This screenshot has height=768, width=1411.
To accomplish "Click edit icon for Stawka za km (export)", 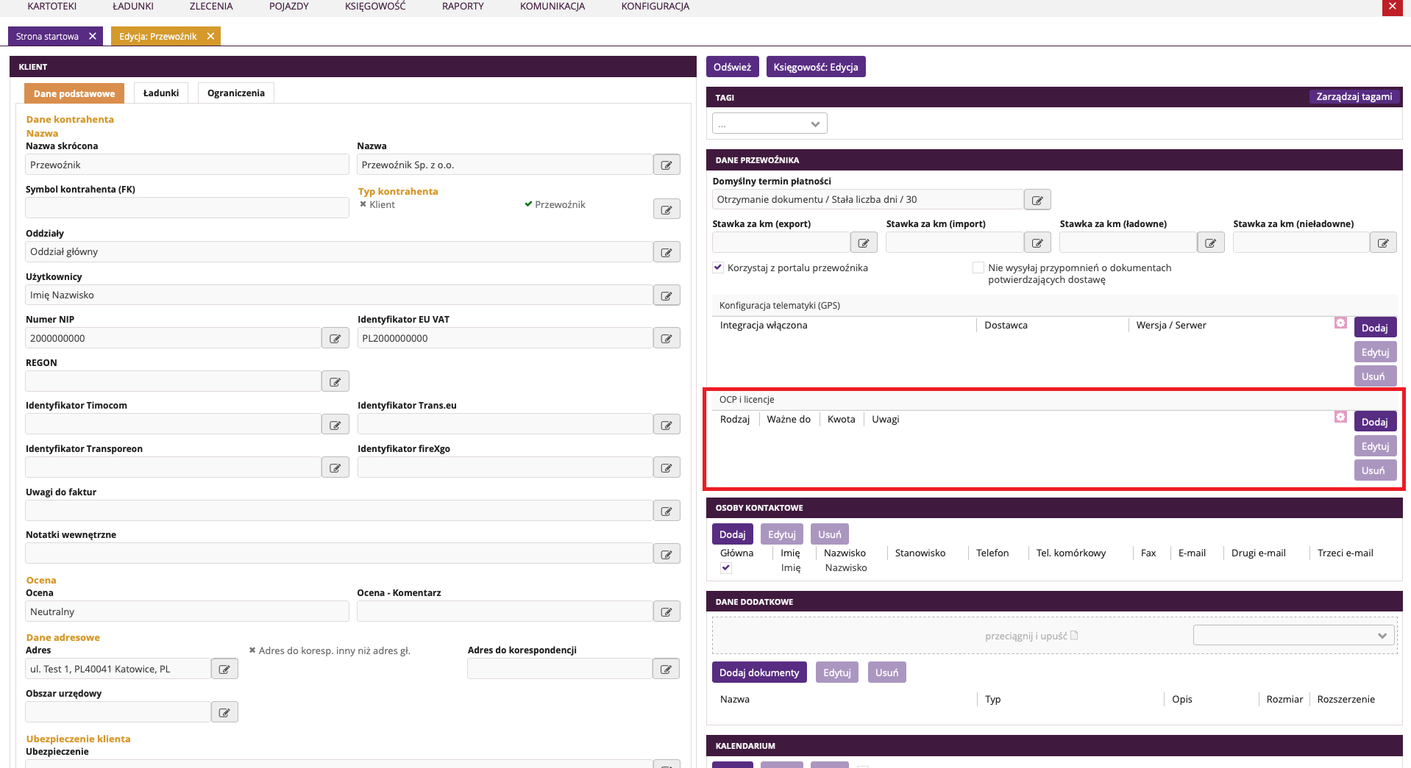I will pos(864,243).
